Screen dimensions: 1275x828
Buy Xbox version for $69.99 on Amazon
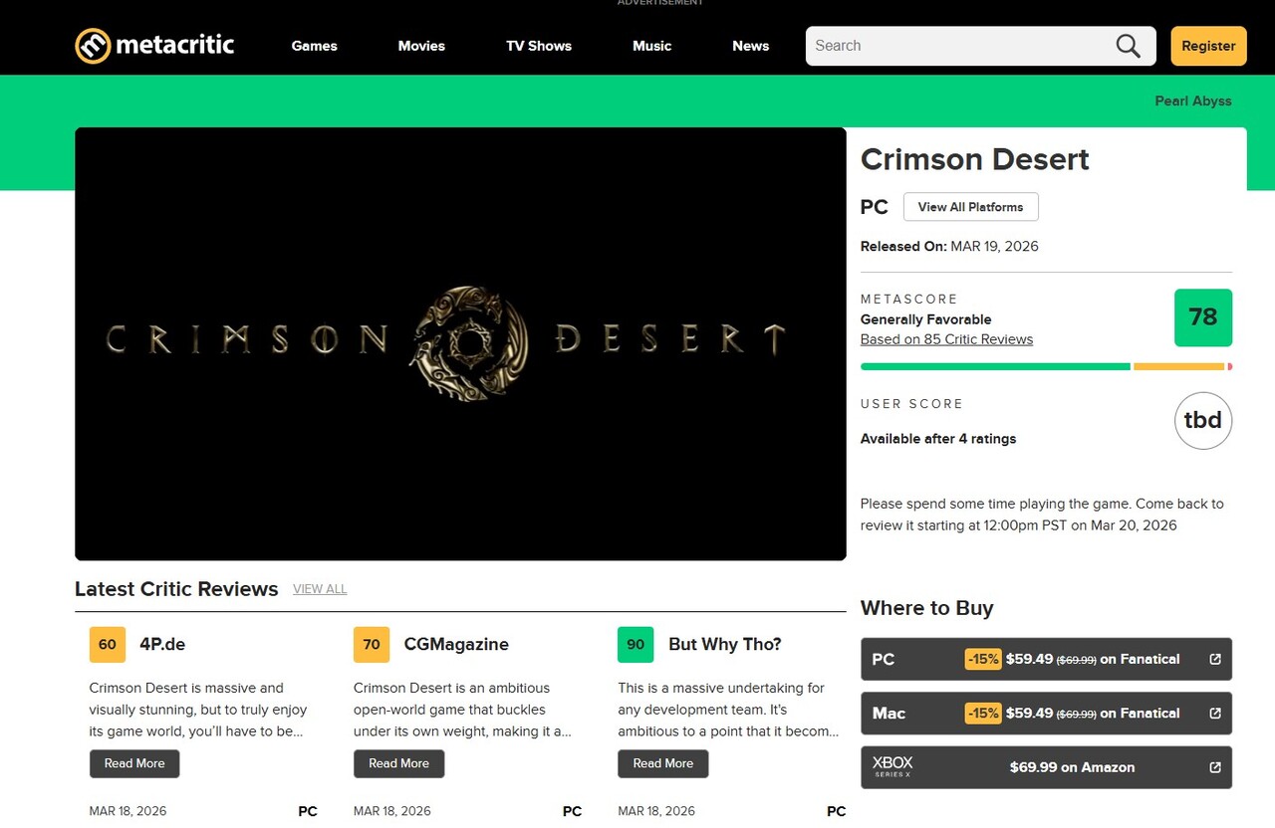click(x=1046, y=767)
